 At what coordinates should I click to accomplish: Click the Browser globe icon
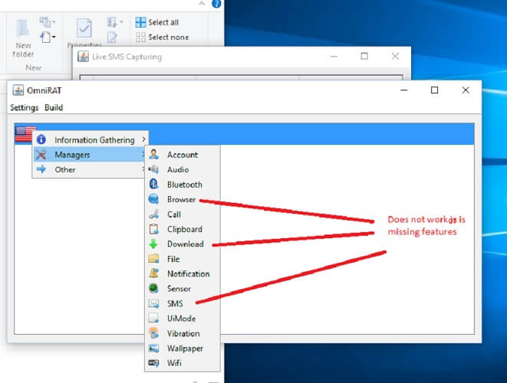(153, 199)
